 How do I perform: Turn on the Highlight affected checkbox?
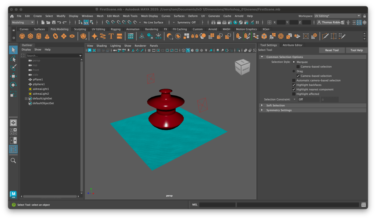click(x=294, y=94)
